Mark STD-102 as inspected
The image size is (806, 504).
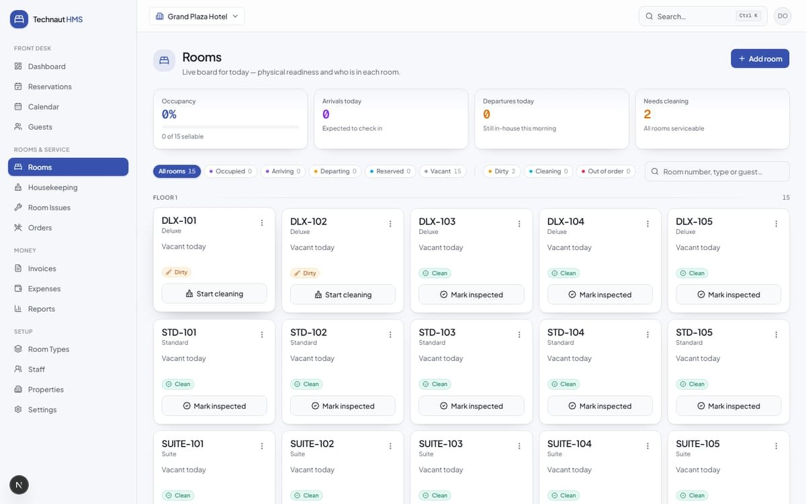point(343,406)
